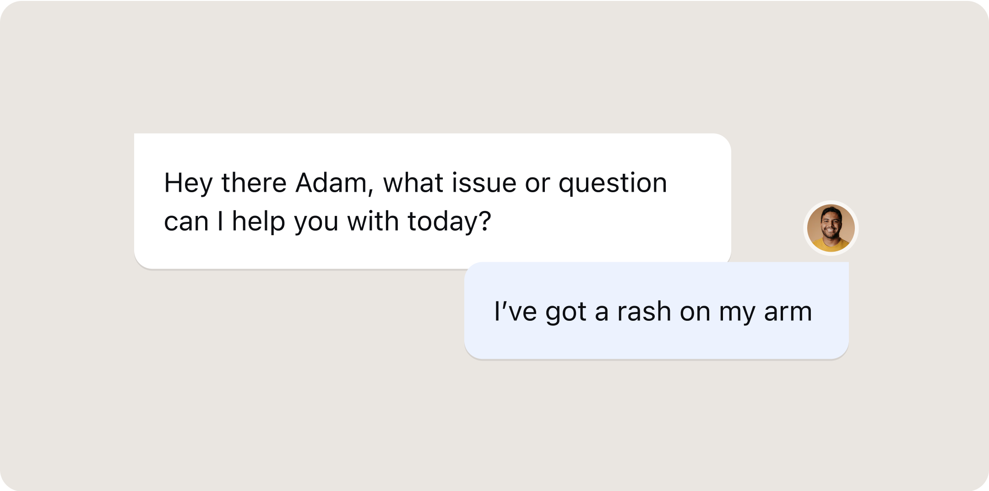
Task: Click the name "Adam" in the greeting
Action: pyautogui.click(x=331, y=183)
